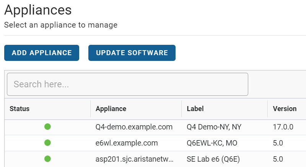Select the SE Lab e6 (Q6E) label
The height and width of the screenshot is (167, 306).
[213, 159]
